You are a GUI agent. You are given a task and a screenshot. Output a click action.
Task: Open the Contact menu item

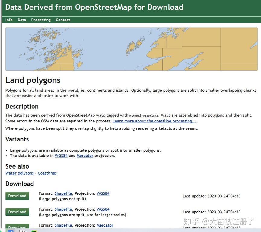[x=63, y=20]
